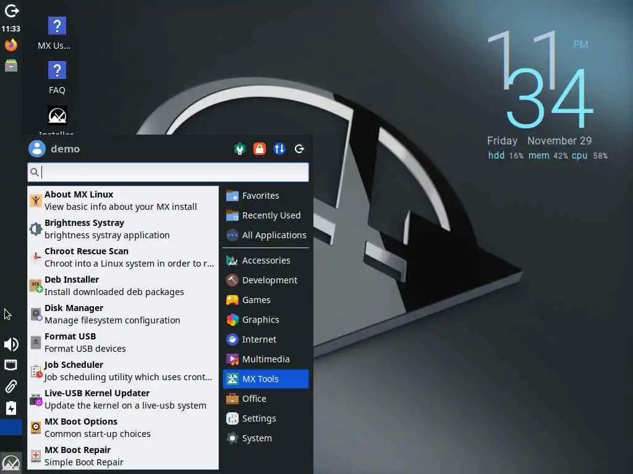Select the Games category

coord(266,301)
